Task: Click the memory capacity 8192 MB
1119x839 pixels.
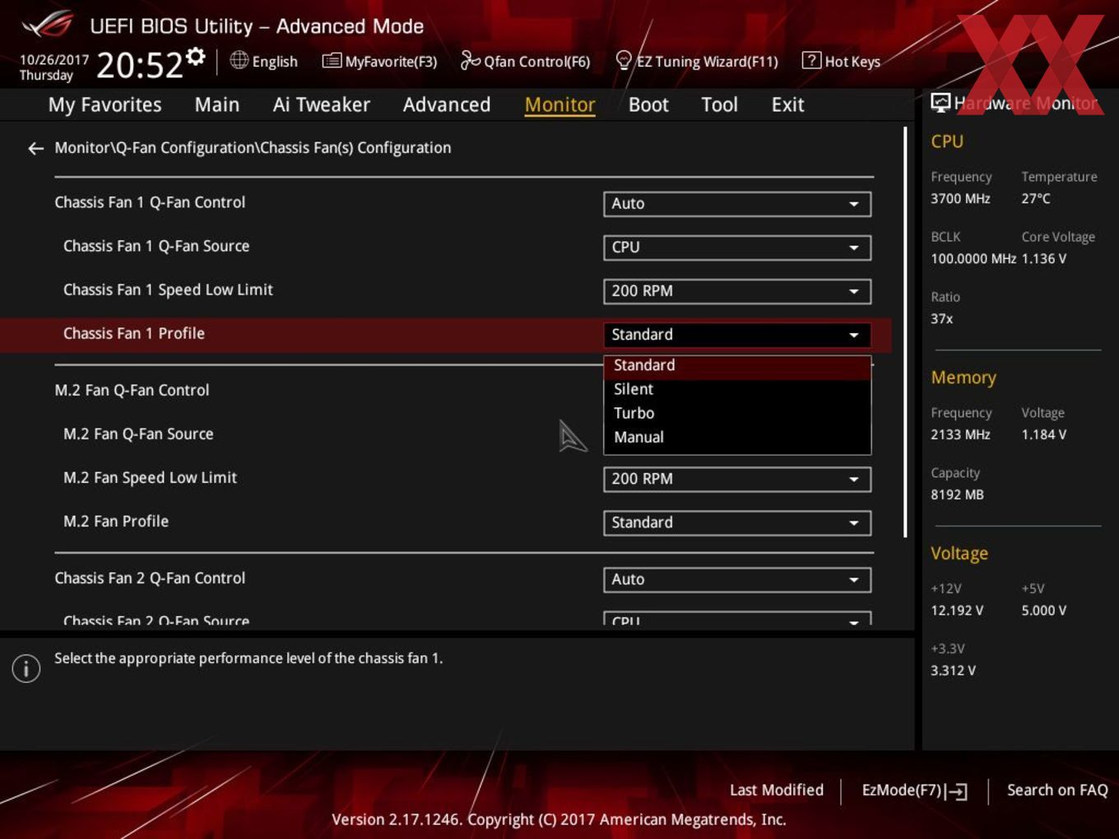Action: tap(957, 495)
